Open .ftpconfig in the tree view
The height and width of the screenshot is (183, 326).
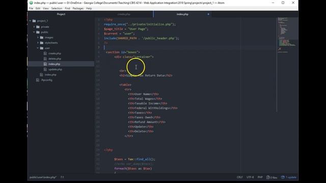tap(46, 80)
